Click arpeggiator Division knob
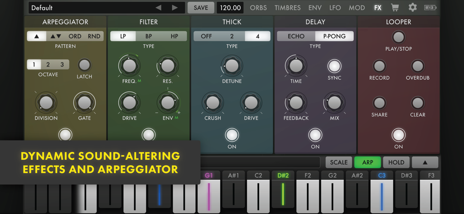Viewport: 464px width, 214px height. 46,103
